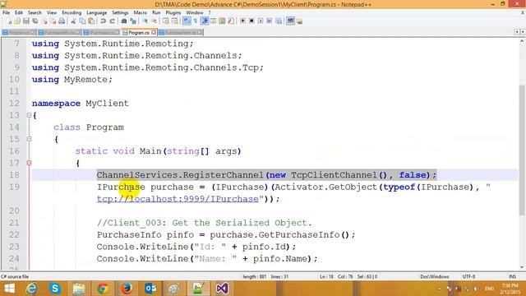Click vertical scrollbar down arrow
Screen dimensions: 526x296
pyautogui.click(x=522, y=267)
